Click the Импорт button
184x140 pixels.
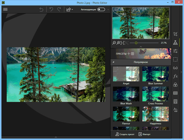pyautogui.click(x=144, y=134)
